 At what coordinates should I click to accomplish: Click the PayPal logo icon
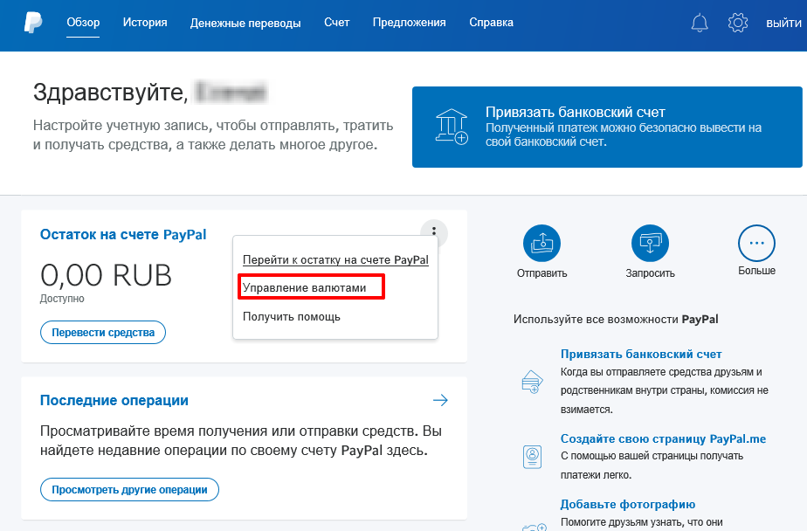(33, 23)
